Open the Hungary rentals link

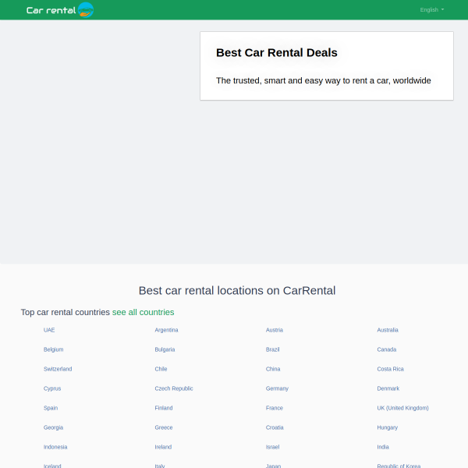[x=387, y=427]
